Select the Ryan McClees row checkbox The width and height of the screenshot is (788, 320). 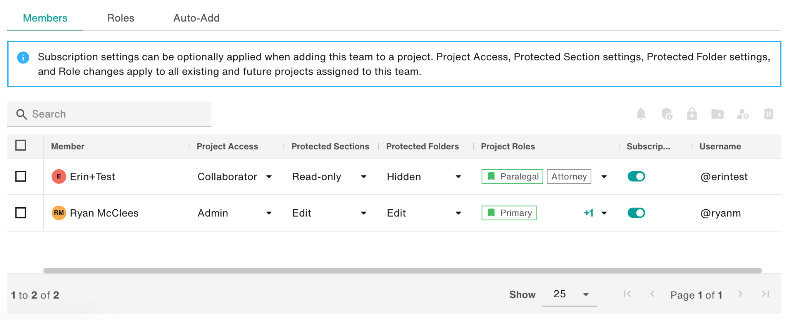pos(21,213)
